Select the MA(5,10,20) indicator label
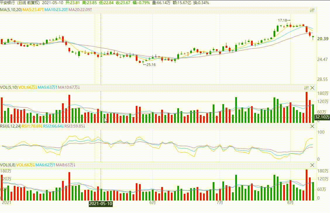The height and width of the screenshot is (213, 330). click(x=11, y=10)
